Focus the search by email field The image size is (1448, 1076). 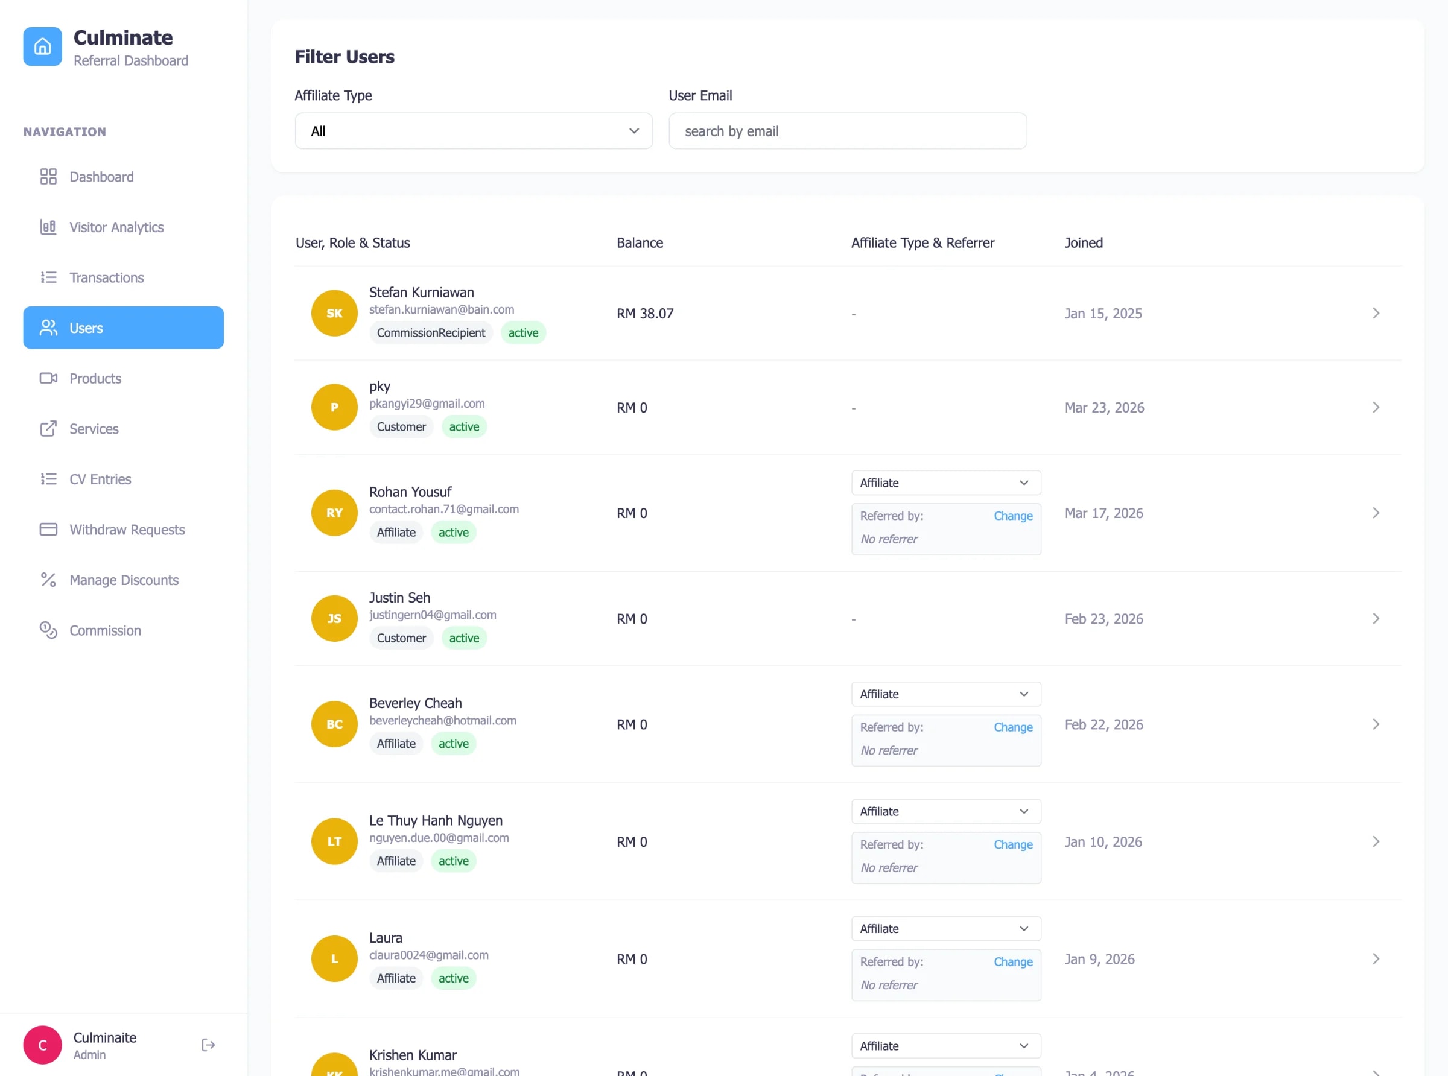pos(848,131)
